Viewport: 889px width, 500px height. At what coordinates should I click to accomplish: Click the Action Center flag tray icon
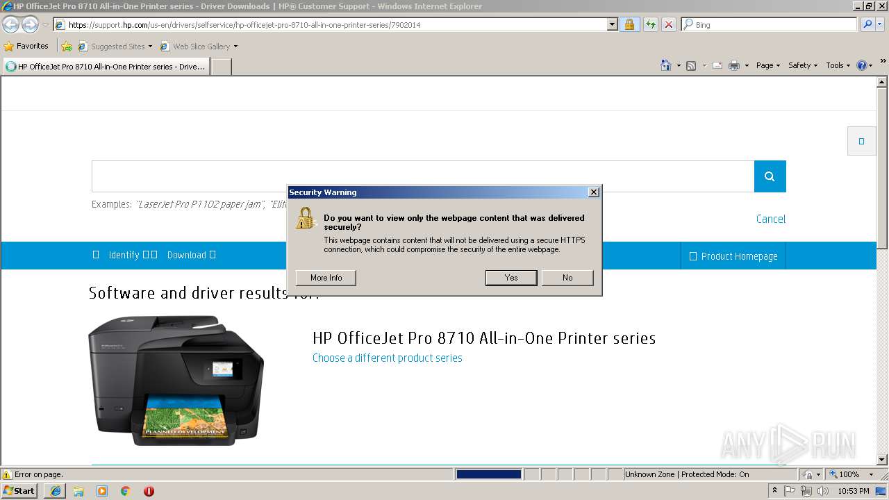(x=790, y=491)
